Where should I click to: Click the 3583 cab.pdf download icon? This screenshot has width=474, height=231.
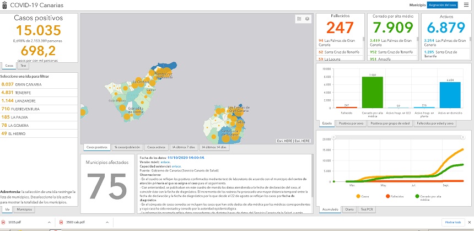[x=61, y=222]
